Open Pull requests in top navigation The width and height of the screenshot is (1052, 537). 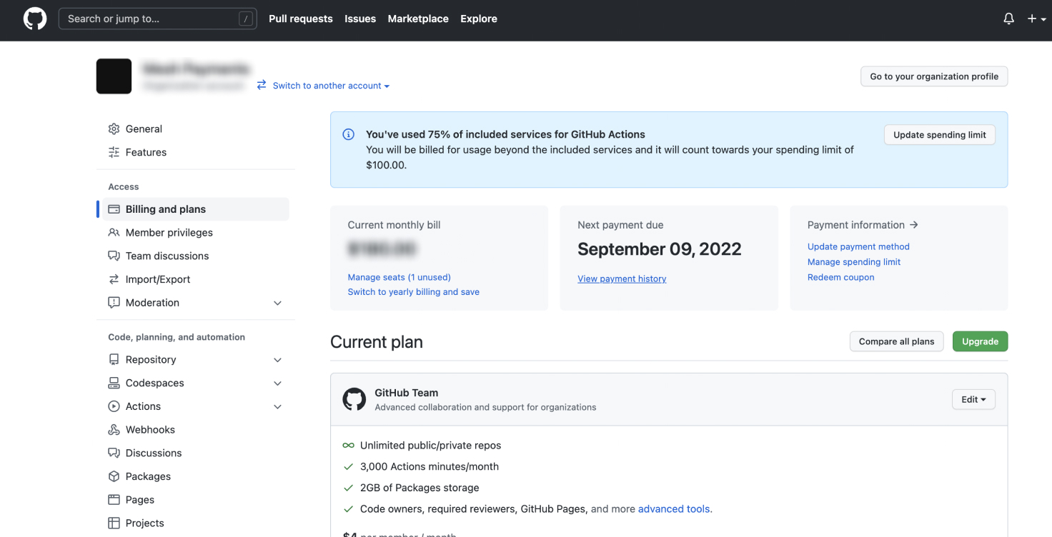300,19
